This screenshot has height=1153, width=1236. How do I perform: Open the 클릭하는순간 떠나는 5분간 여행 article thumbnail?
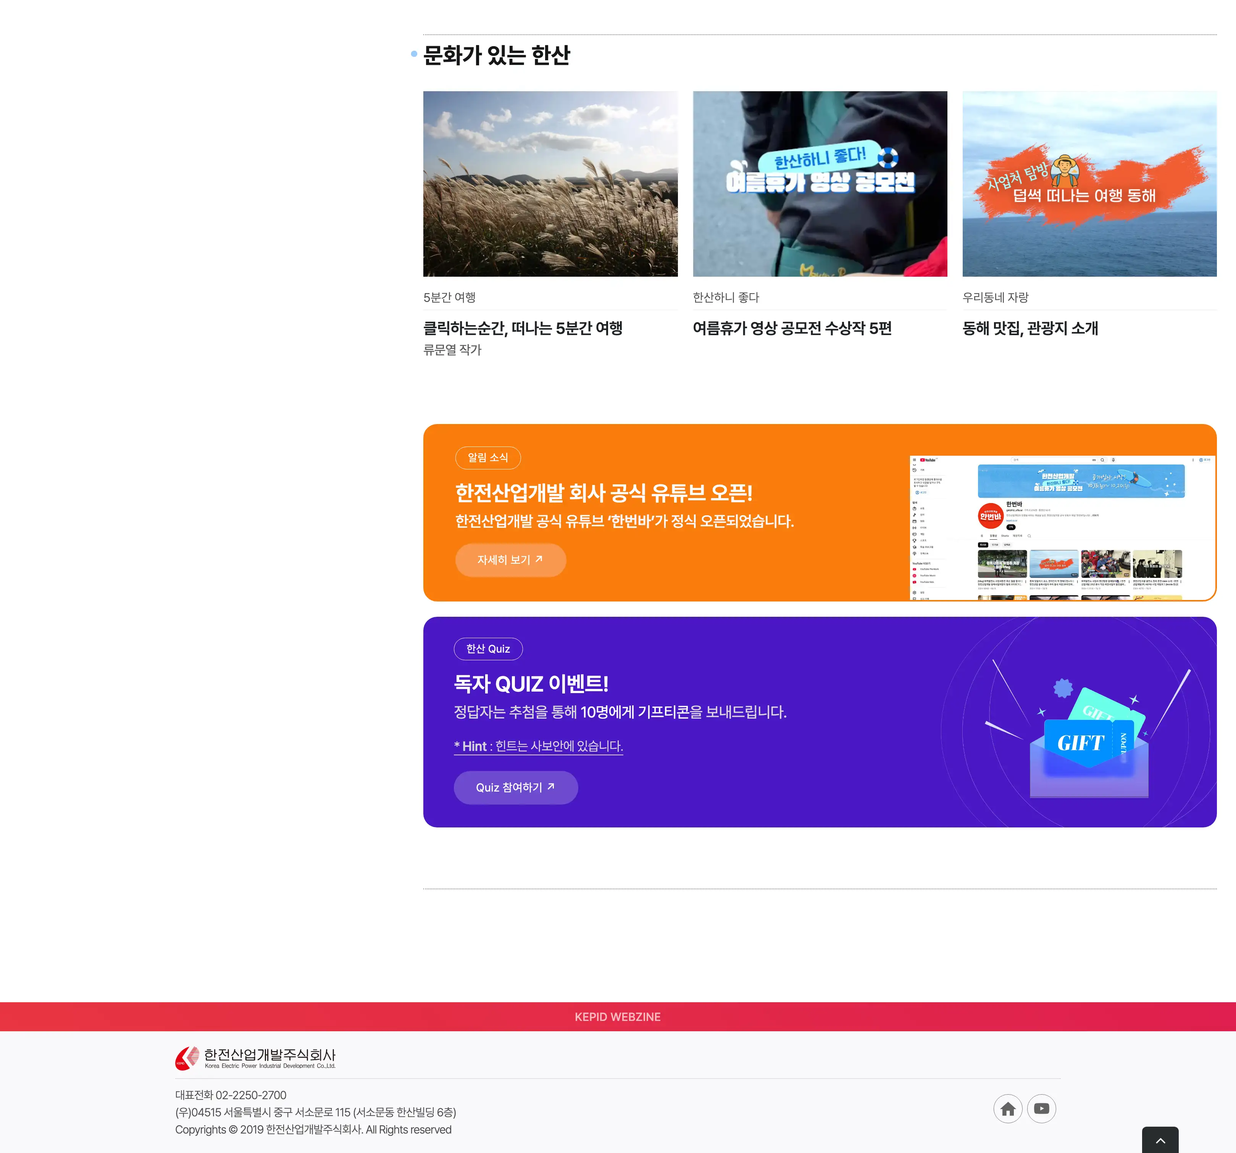coord(550,184)
